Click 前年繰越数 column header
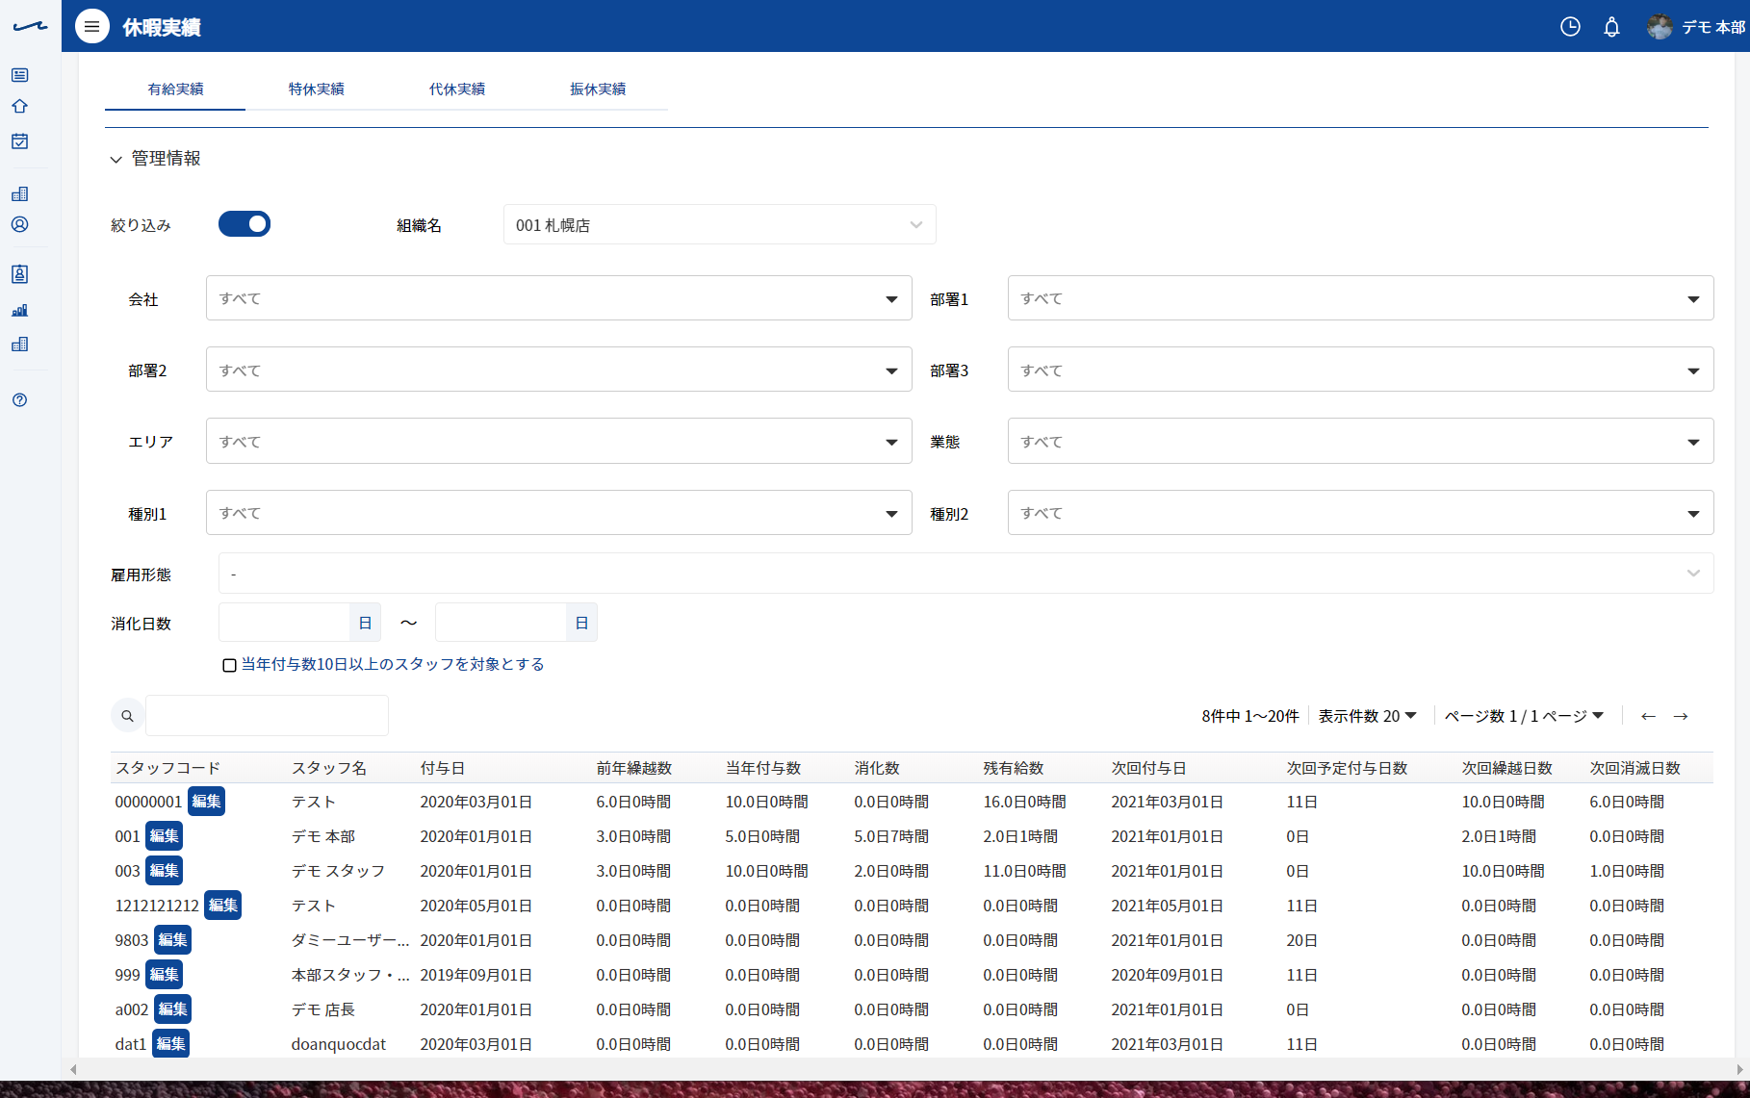This screenshot has height=1098, width=1750. coord(633,768)
